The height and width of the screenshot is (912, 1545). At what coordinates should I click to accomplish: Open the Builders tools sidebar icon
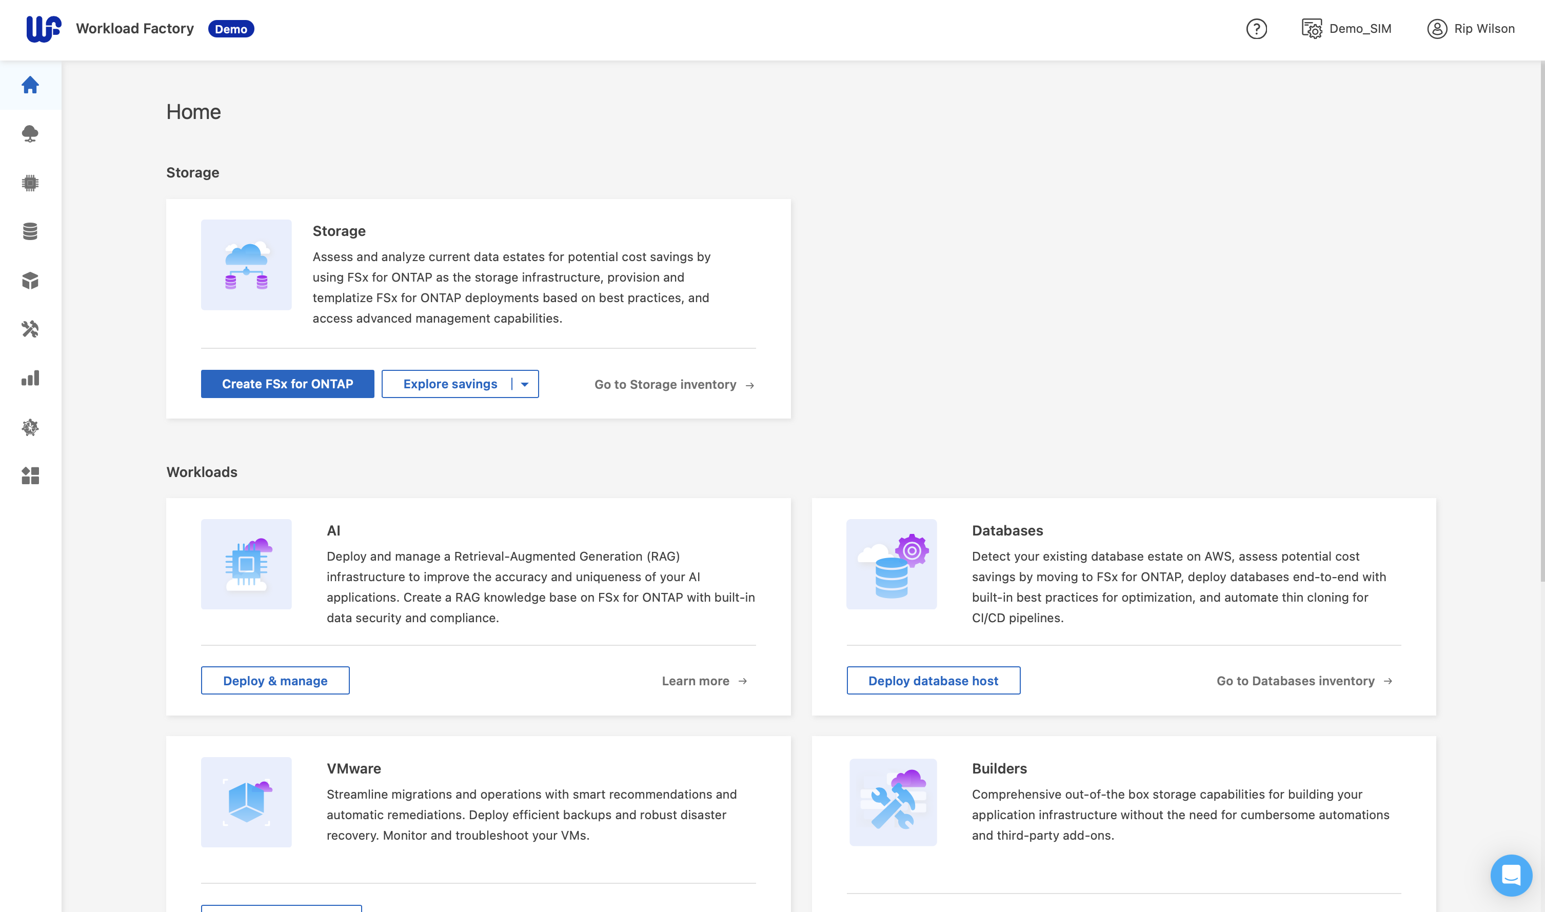click(x=30, y=329)
